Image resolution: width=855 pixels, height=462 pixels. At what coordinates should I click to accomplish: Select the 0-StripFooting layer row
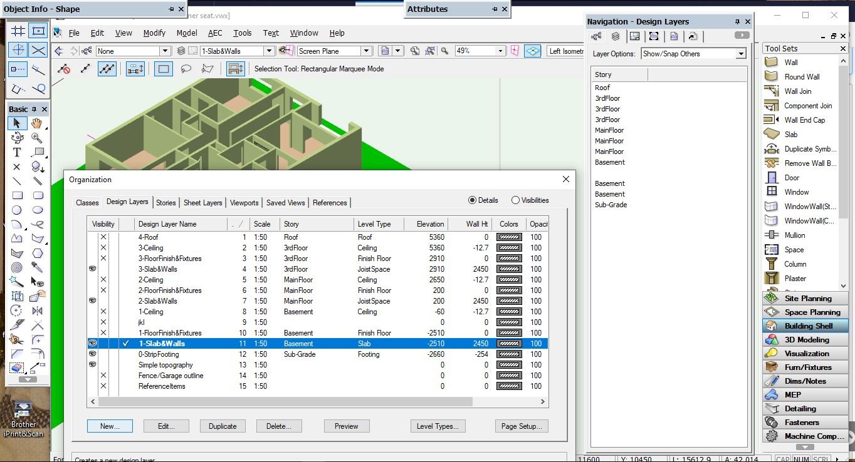click(x=158, y=354)
